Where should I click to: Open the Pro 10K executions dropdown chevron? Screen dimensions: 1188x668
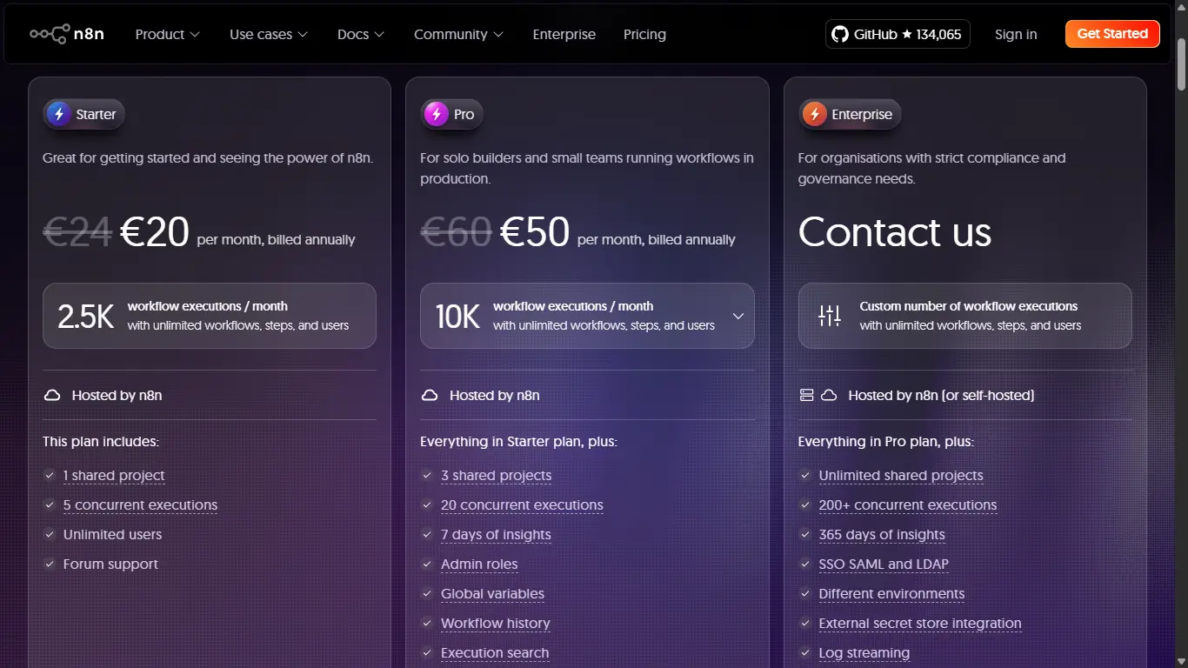(738, 316)
